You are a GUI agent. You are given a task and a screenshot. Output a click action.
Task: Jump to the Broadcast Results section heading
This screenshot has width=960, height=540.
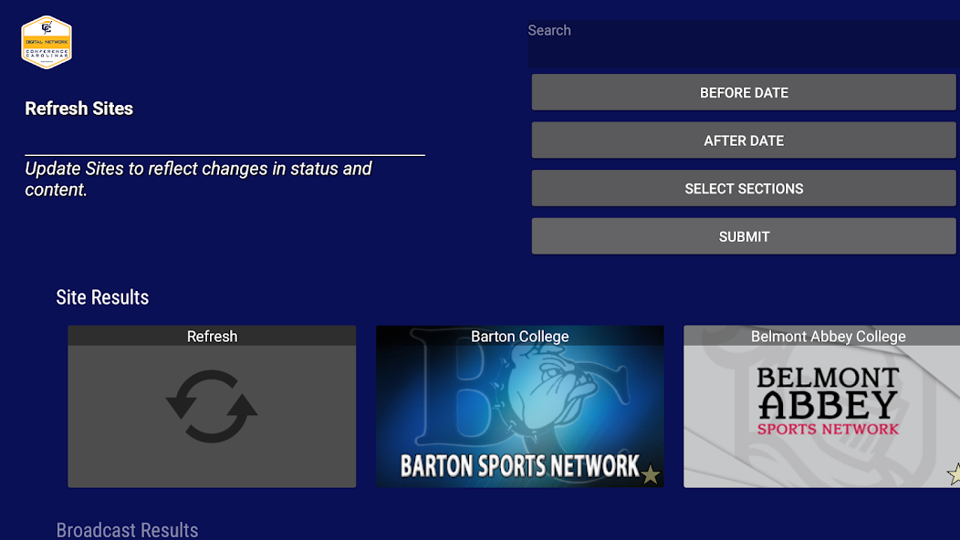click(127, 530)
